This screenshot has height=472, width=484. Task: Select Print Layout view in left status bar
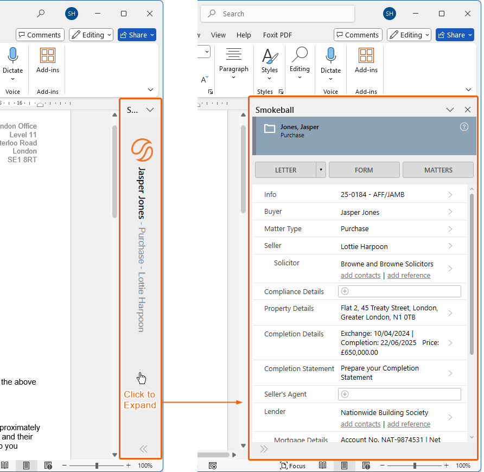click(x=26, y=465)
